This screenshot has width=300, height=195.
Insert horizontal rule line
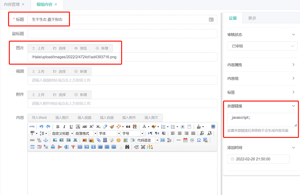pyautogui.click(x=178, y=140)
